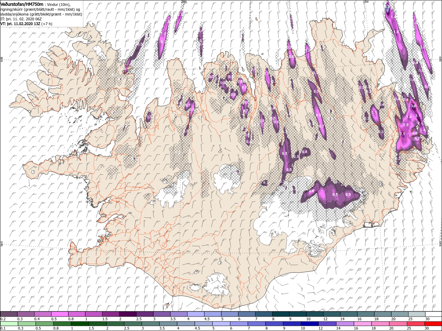Select the lower legend swatch for 0.5–0.8
This screenshot has width=442, height=331.
pyautogui.click(x=44, y=324)
